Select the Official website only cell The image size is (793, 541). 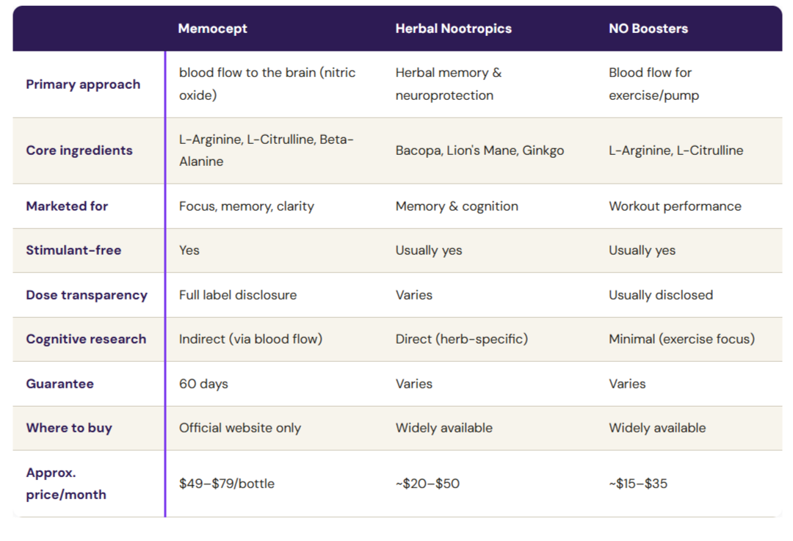[239, 428]
